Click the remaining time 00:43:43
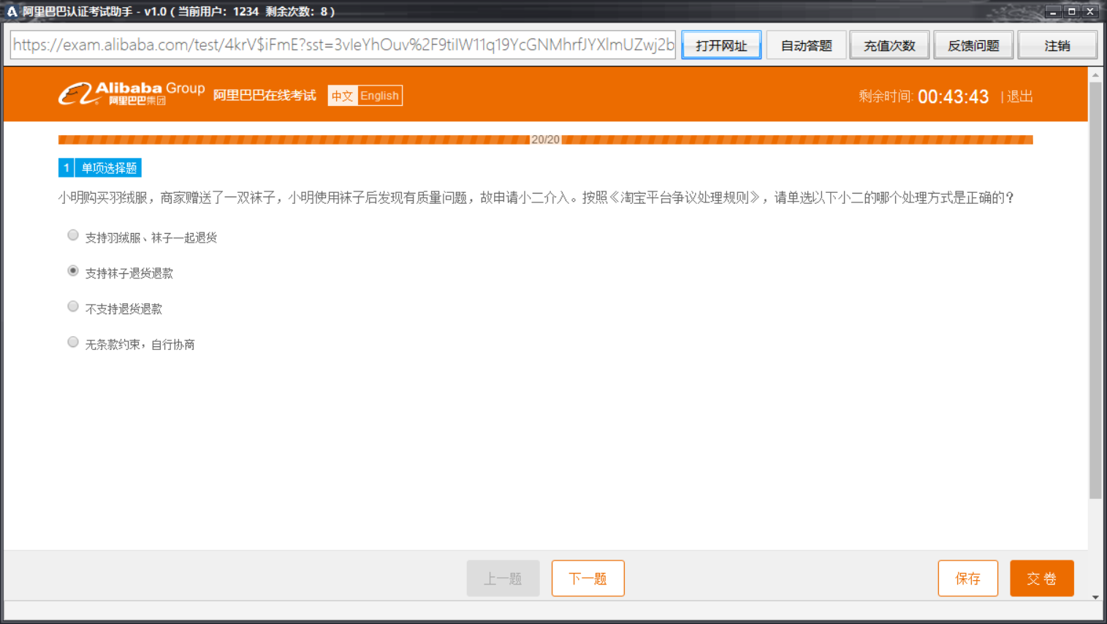The height and width of the screenshot is (624, 1107). point(953,96)
